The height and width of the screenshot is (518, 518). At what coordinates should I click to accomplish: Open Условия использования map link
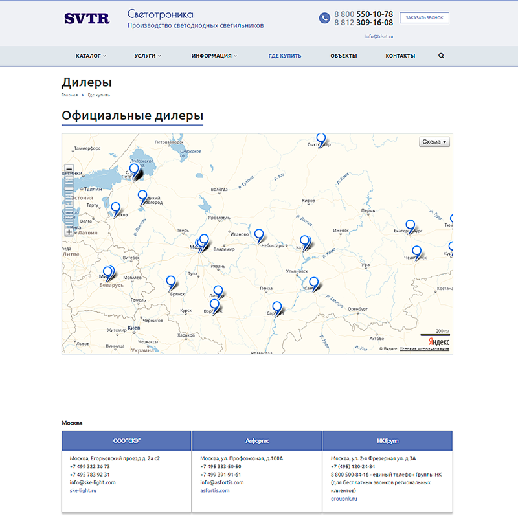[x=425, y=349]
